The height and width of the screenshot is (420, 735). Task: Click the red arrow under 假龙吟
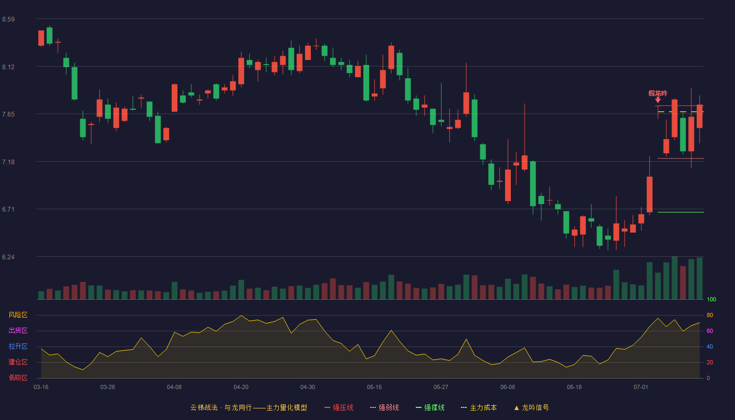pyautogui.click(x=658, y=100)
